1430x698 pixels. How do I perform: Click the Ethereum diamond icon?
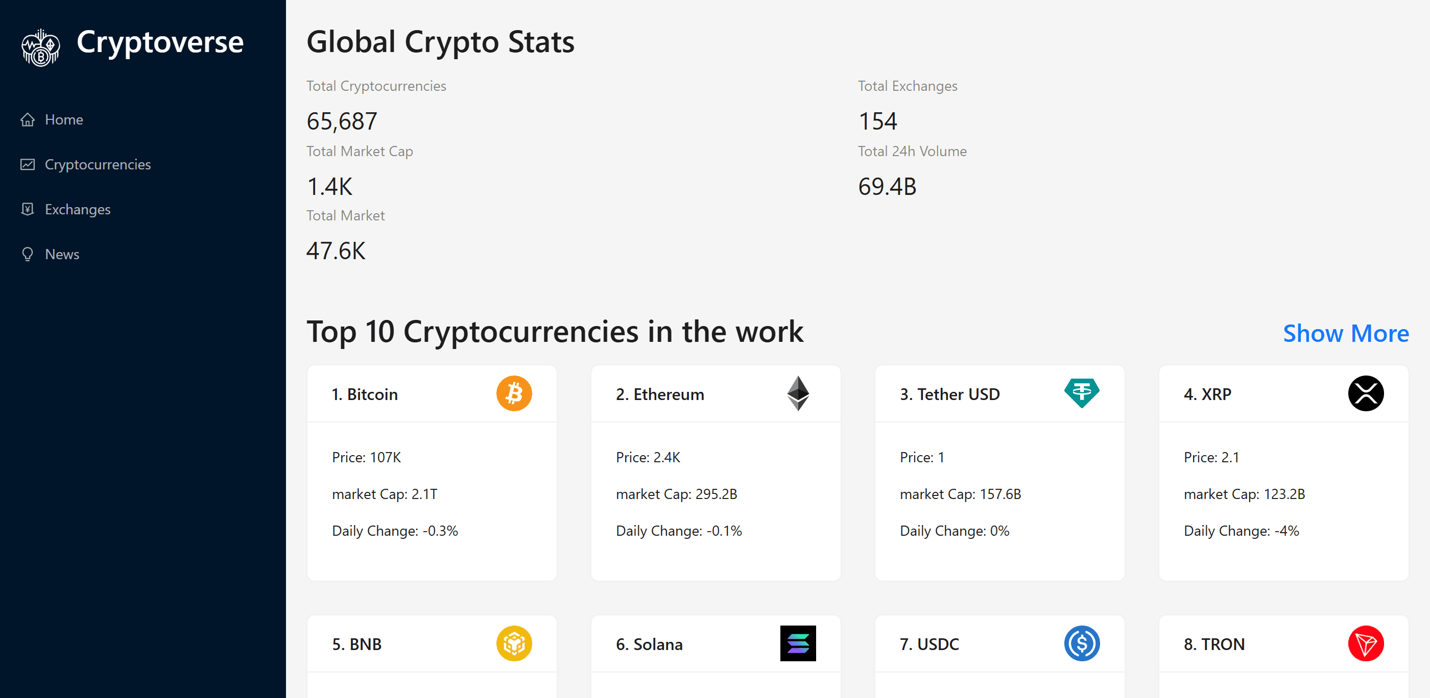798,393
